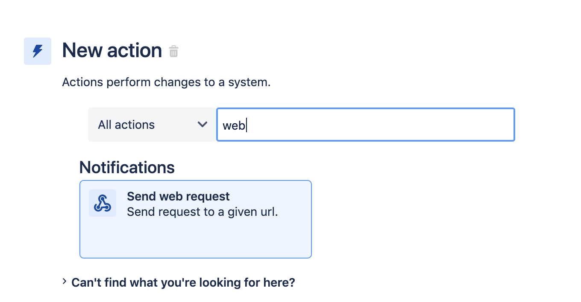Click the Can't find what you're looking for link
This screenshot has height=302, width=581.
183,282
